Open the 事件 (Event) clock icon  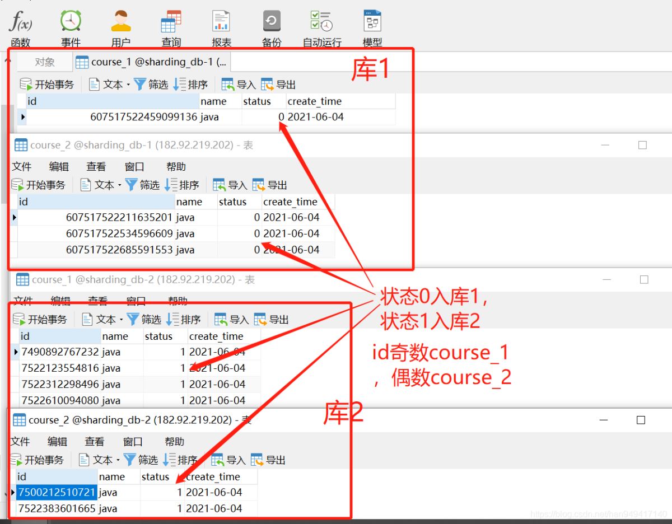(x=71, y=28)
